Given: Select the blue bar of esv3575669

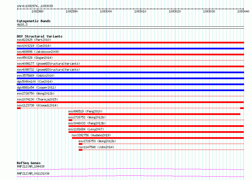Looking at the screenshot, I should pos(130,78).
